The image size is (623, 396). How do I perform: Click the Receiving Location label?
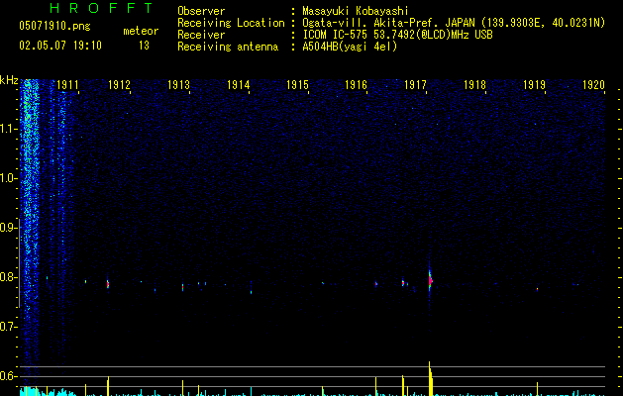coord(231,23)
